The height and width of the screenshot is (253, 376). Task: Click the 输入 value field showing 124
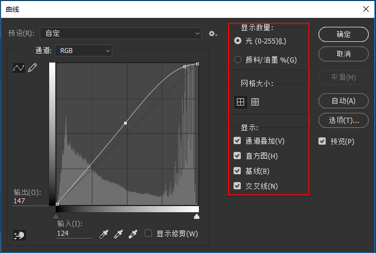[74, 233]
